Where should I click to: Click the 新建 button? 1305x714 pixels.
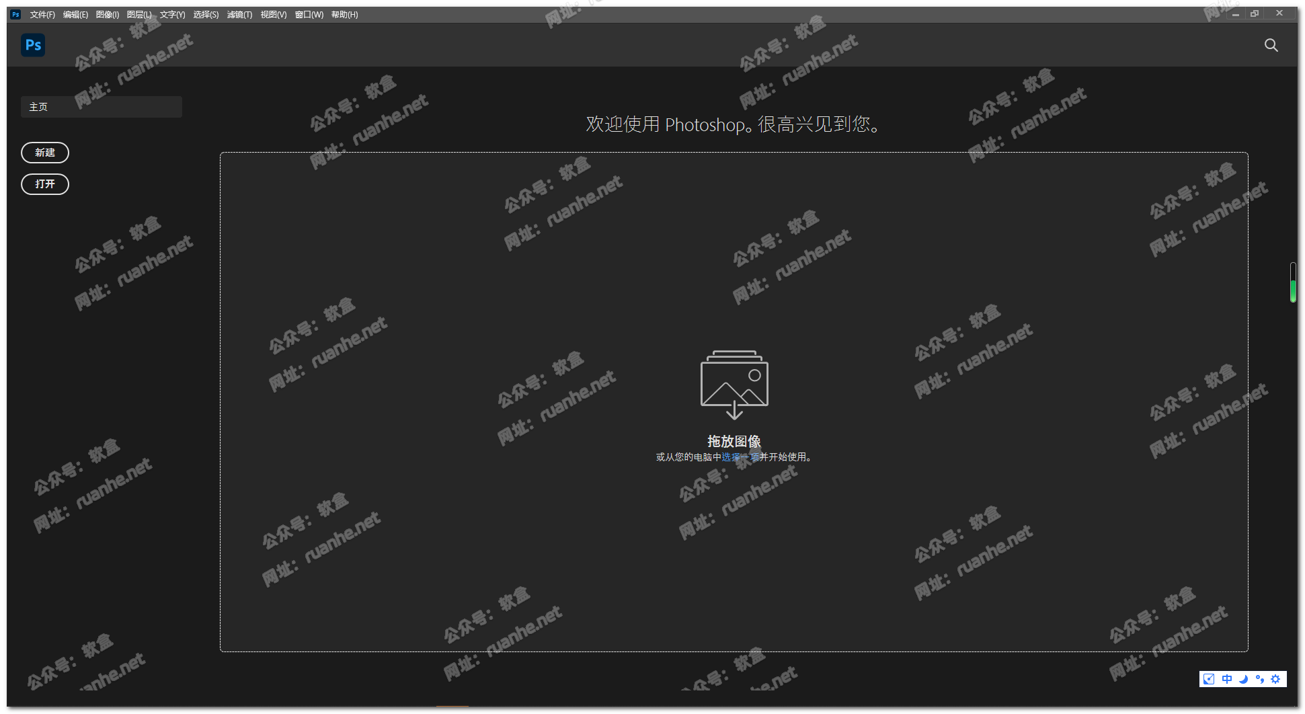pos(45,153)
